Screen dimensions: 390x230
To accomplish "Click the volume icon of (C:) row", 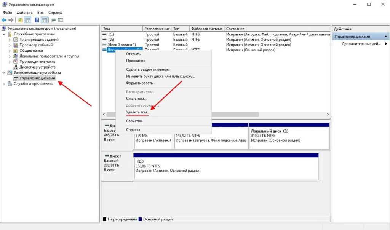I will point(104,34).
